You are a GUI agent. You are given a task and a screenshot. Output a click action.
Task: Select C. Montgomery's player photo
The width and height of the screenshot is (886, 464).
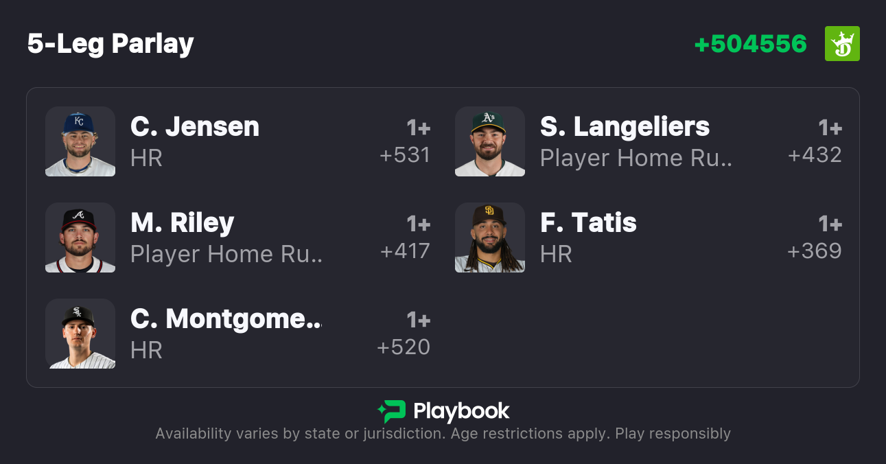80,334
